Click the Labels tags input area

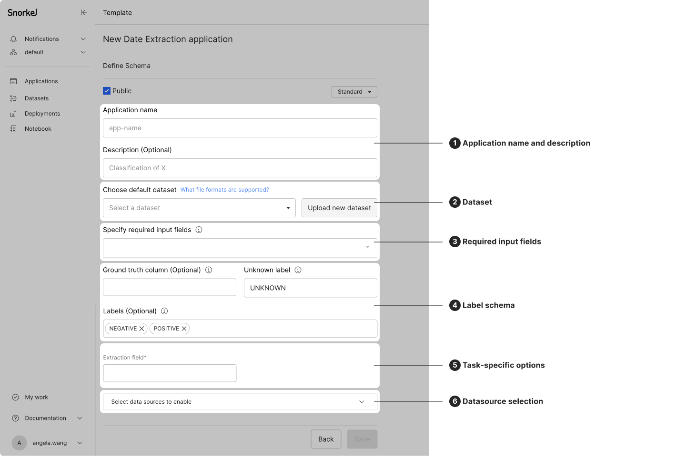click(x=240, y=329)
